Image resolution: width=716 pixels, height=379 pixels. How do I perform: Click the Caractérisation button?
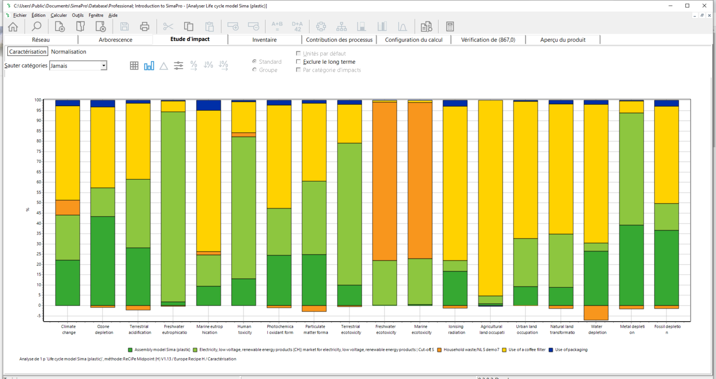(28, 52)
